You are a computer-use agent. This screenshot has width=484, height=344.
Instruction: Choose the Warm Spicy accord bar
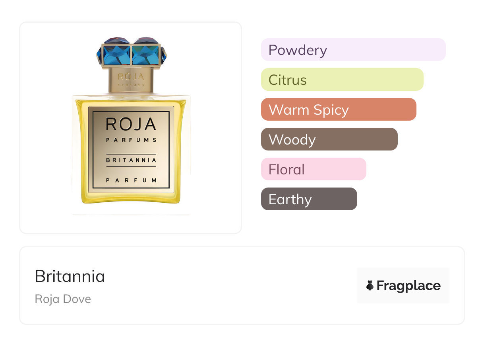tap(338, 109)
